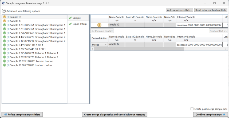229x118 pixels.
Task: Click the application icon in the title bar
Action: pos(3,3)
